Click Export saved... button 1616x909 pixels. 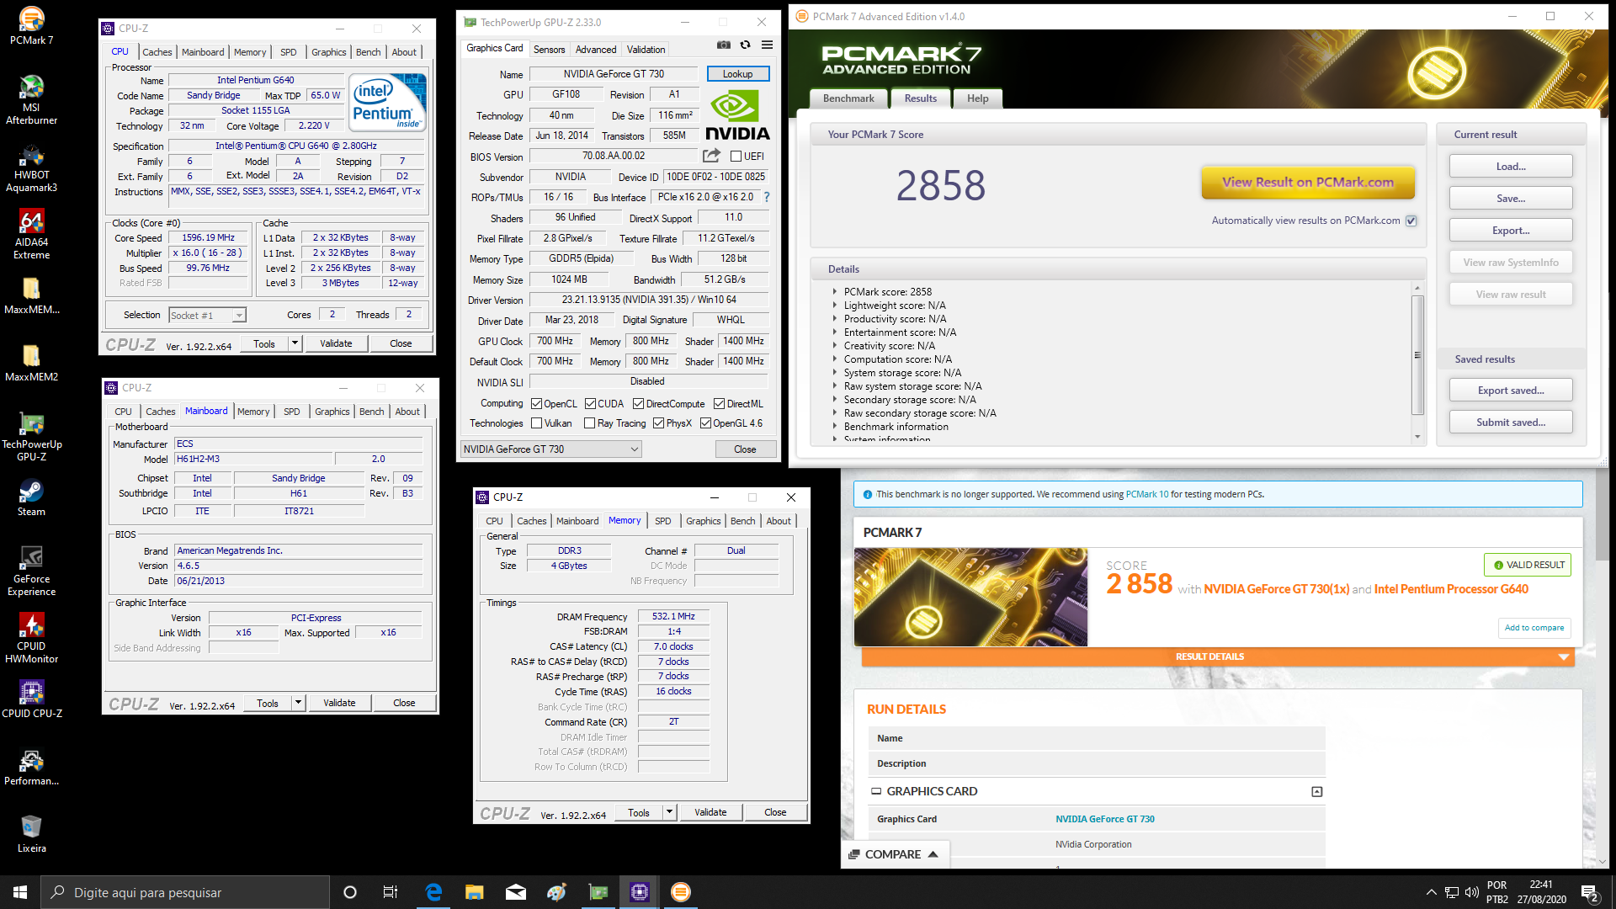[1510, 391]
